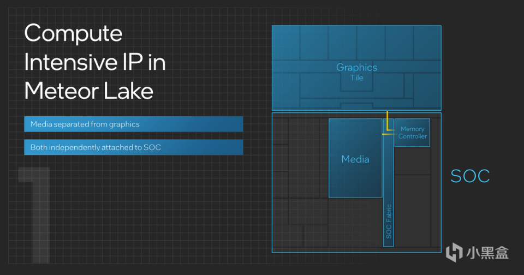524x275 pixels.
Task: Select the 'Both independently attached to SOC' bar
Action: point(133,147)
